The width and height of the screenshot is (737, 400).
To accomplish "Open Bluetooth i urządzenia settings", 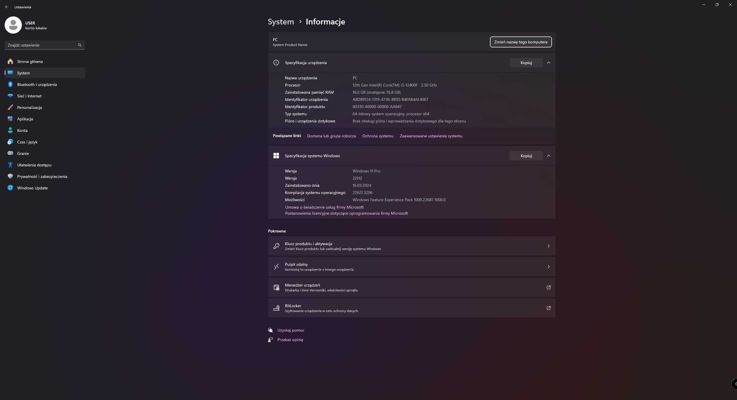I will [45, 84].
